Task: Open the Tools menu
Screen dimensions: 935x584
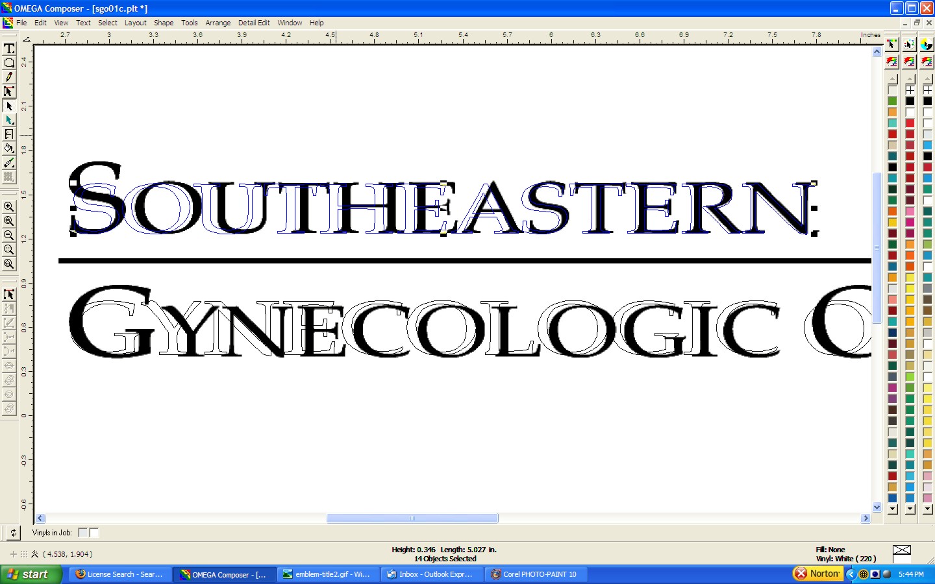Action: pyautogui.click(x=190, y=23)
